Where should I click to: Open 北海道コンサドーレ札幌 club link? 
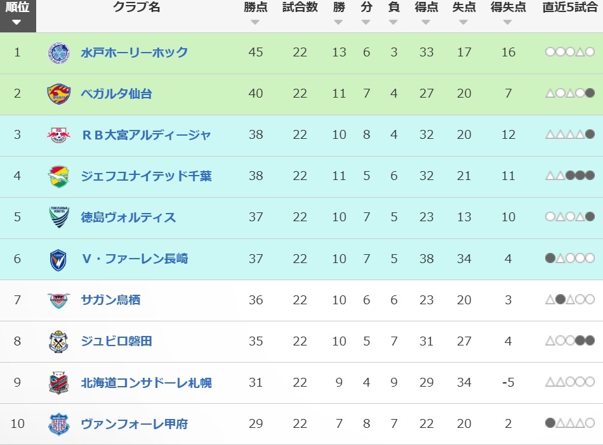(x=146, y=383)
